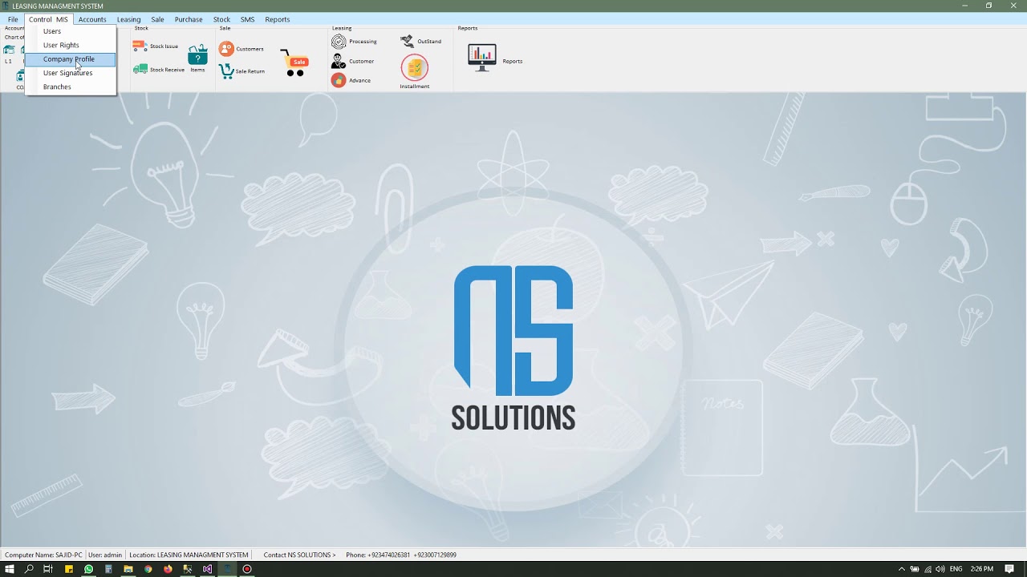Open the Leasing Customer icon
The height and width of the screenshot is (577, 1027).
[x=339, y=62]
